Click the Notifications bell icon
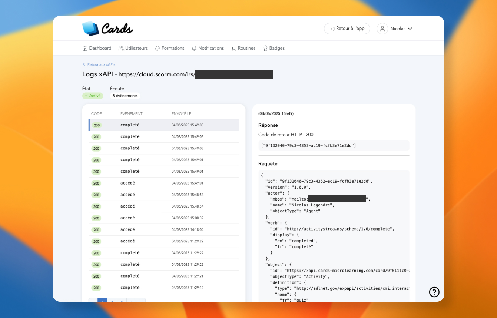Image resolution: width=497 pixels, height=318 pixels. pos(194,48)
